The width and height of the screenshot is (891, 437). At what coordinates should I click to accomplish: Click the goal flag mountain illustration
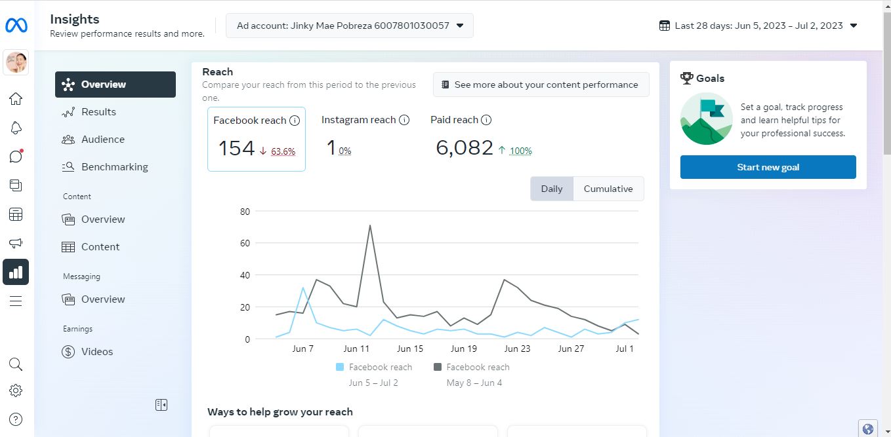(707, 119)
